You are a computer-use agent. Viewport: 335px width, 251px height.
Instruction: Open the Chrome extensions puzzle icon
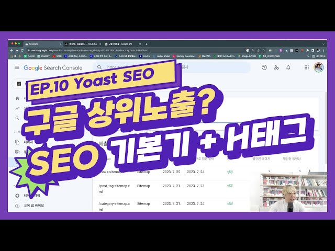[307, 50]
